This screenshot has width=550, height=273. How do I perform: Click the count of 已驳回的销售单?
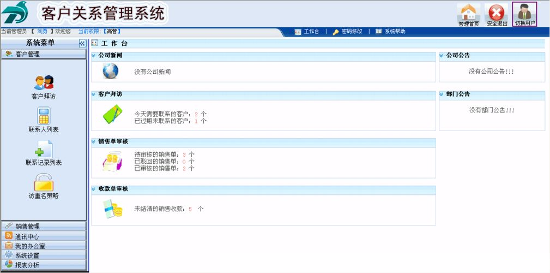point(184,161)
